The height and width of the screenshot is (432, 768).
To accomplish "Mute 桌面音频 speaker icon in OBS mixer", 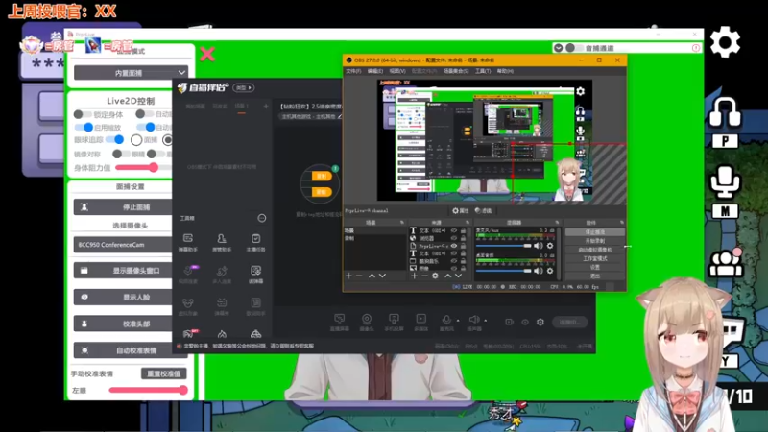I will point(539,271).
